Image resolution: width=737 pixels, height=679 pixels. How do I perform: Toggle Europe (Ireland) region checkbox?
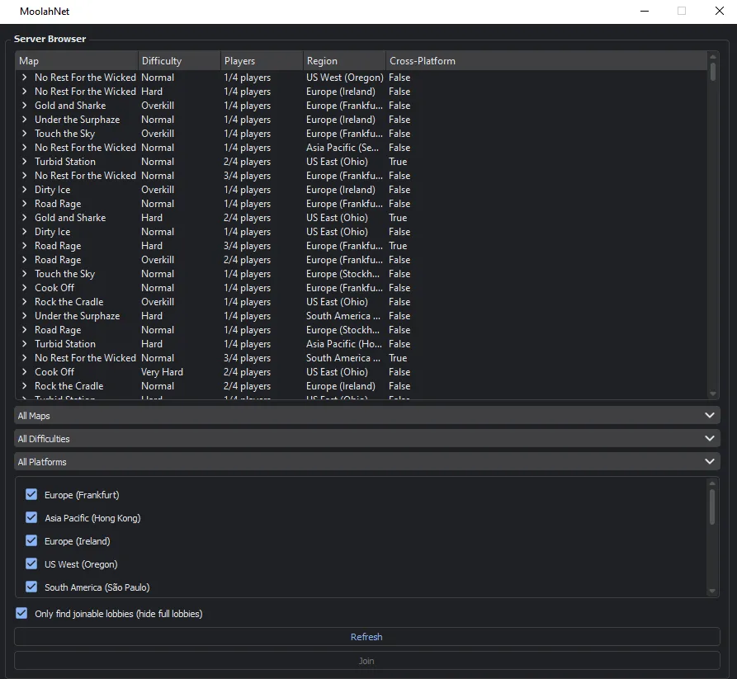point(31,540)
